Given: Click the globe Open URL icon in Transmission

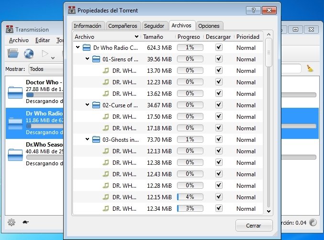Looking at the screenshot, I should click(x=29, y=54).
